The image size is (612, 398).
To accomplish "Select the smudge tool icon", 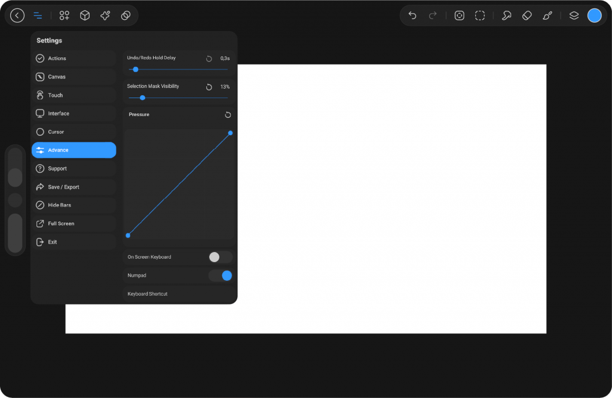I will (x=506, y=16).
